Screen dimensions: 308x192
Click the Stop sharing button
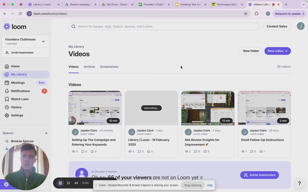(x=192, y=185)
